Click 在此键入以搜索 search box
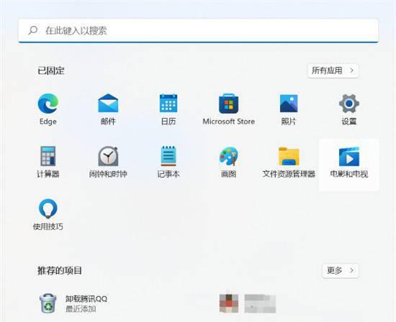The image size is (396, 322). 198,30
